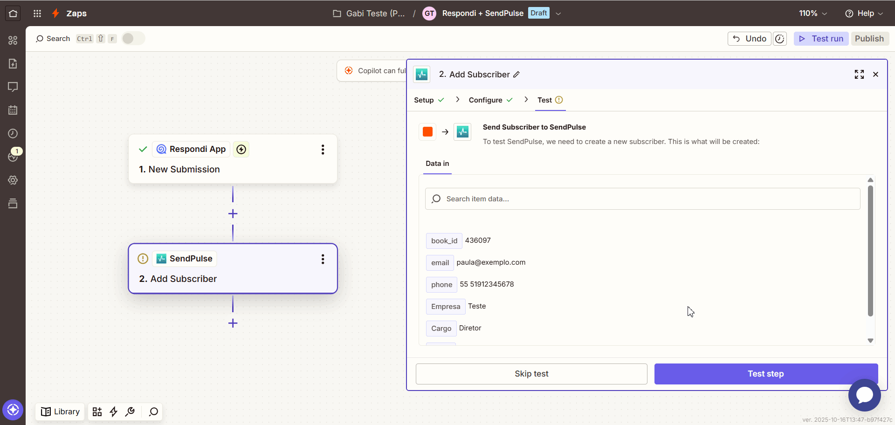Image resolution: width=895 pixels, height=425 pixels.
Task: Open the Zapier home icon
Action: pyautogui.click(x=13, y=14)
